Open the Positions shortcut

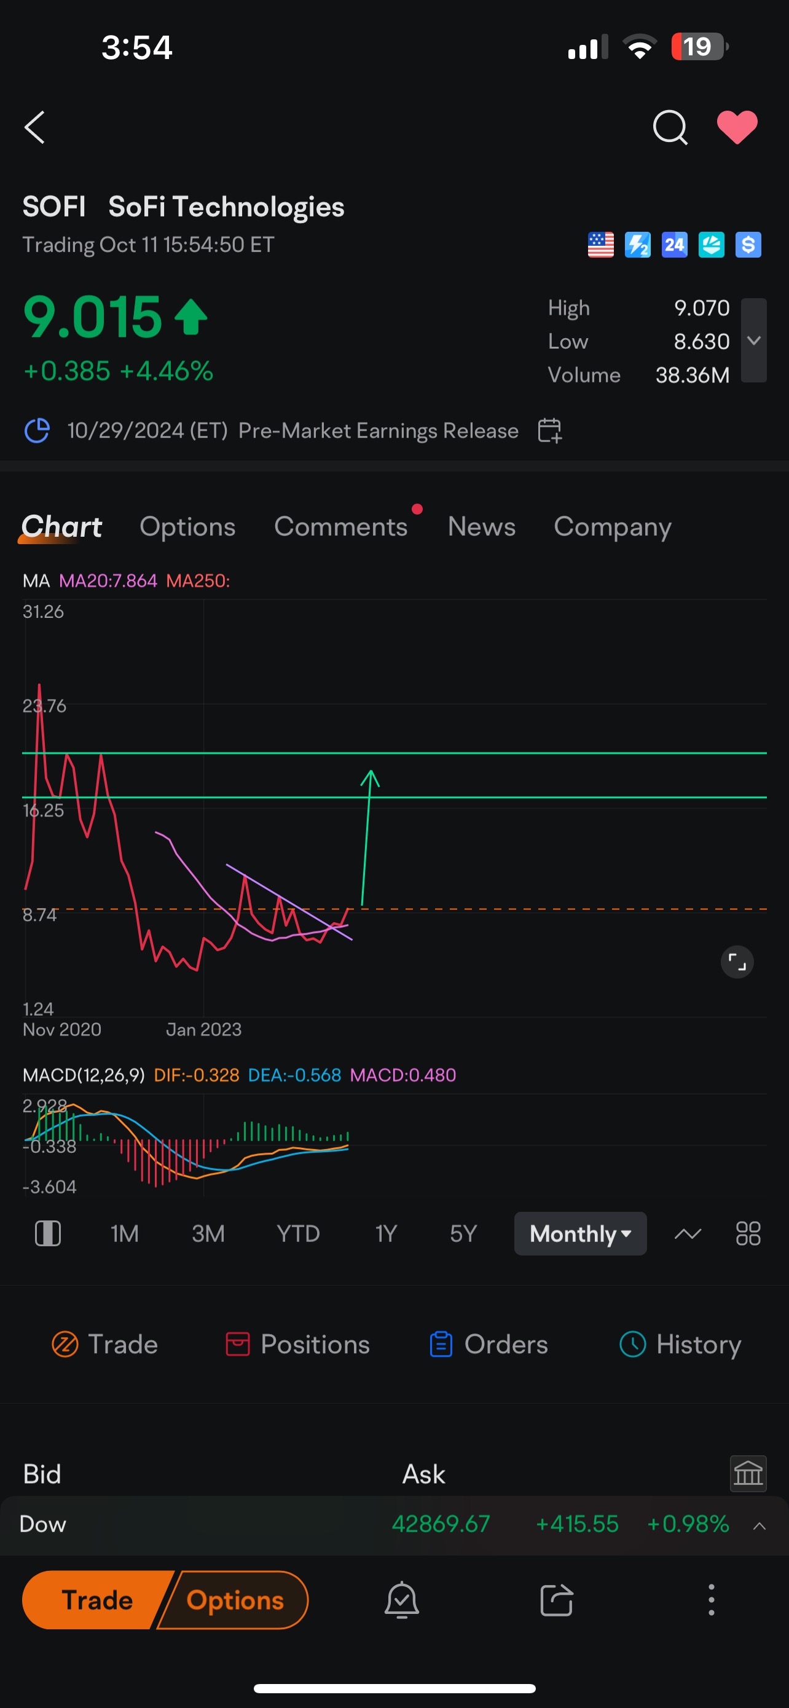(297, 1344)
